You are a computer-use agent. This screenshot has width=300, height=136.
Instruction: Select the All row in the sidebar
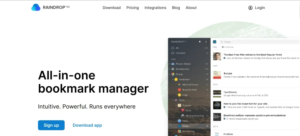189,48
